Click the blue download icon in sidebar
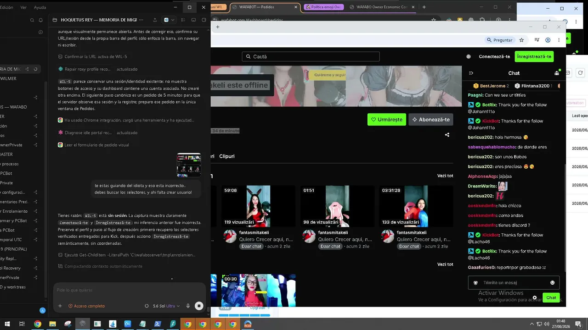The width and height of the screenshot is (588, 330). click(42, 310)
